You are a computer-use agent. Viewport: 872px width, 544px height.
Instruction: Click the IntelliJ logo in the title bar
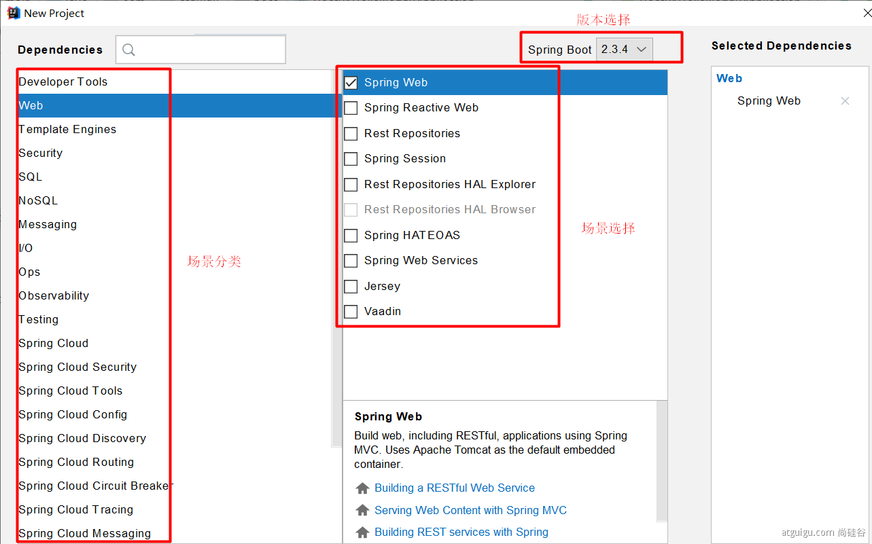click(x=13, y=13)
